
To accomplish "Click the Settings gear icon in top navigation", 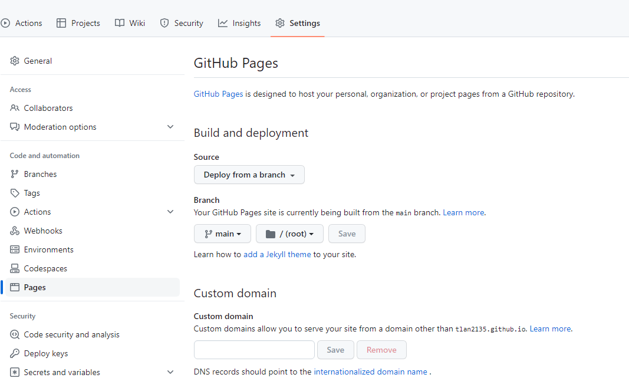I will [280, 23].
